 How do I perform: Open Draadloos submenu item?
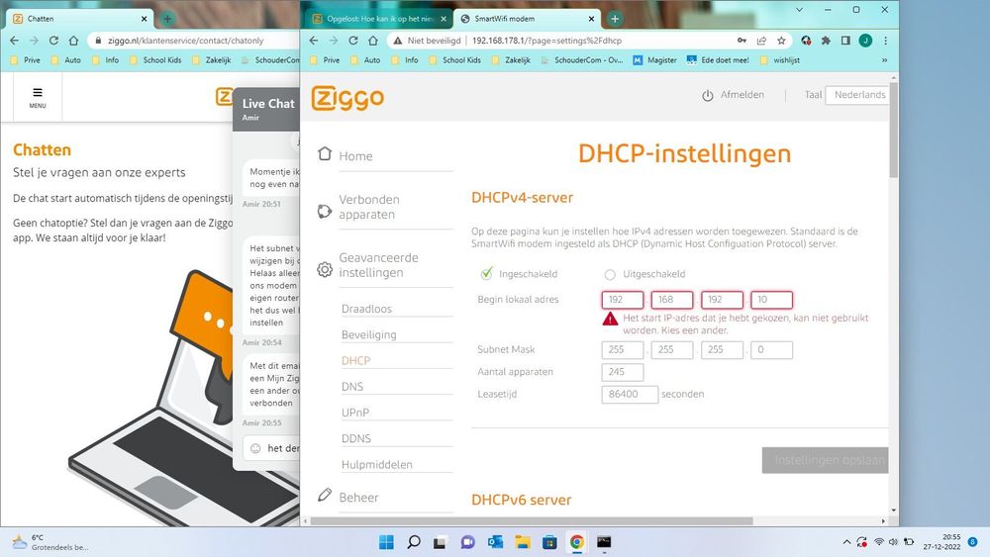[366, 309]
